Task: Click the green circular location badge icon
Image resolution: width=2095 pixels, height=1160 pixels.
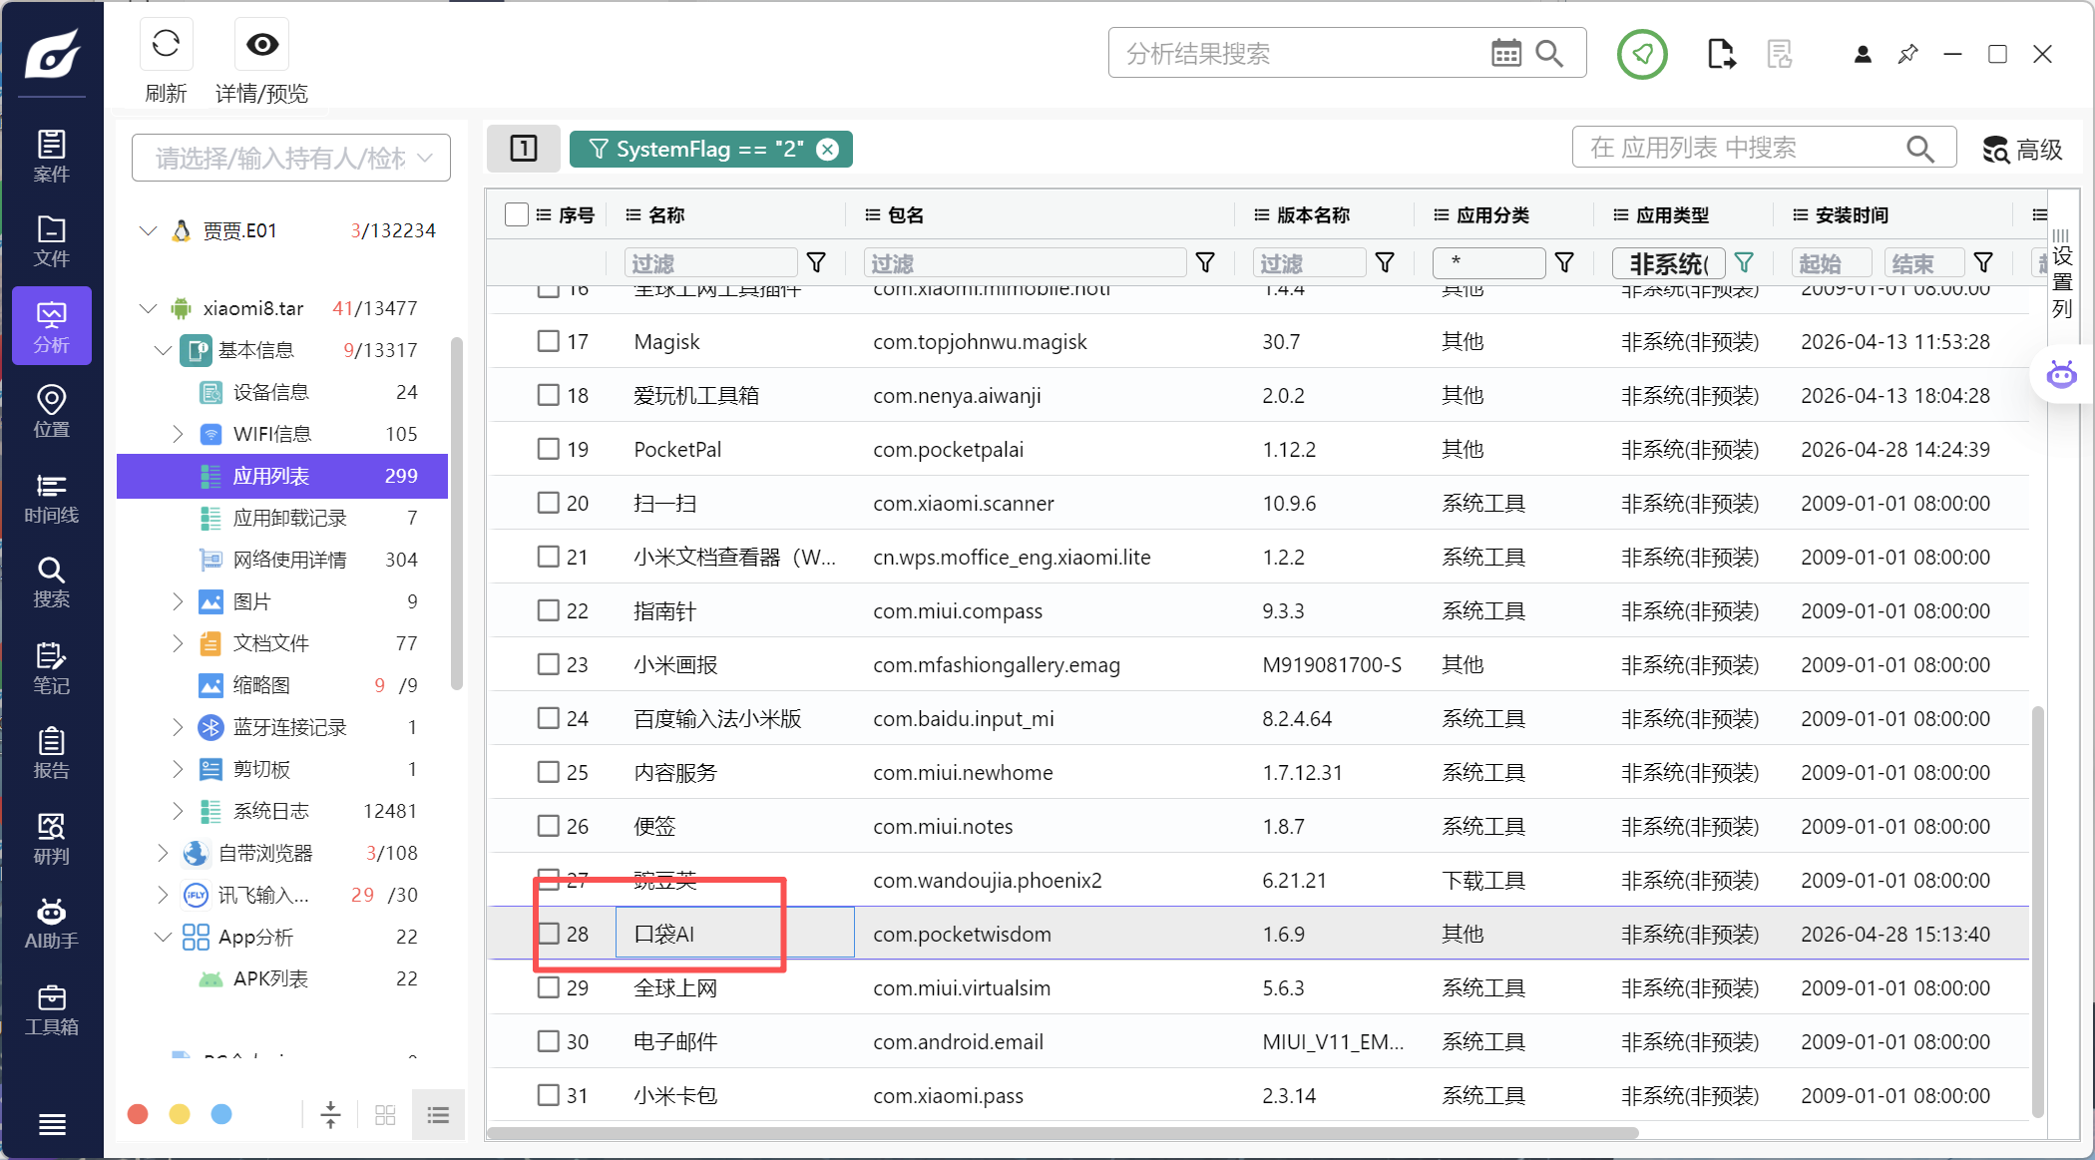Action: pyautogui.click(x=1642, y=54)
